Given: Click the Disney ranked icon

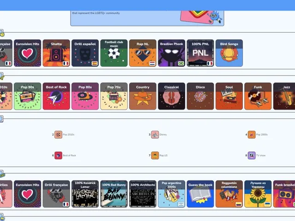Looking at the screenshot, I should (x=155, y=134).
